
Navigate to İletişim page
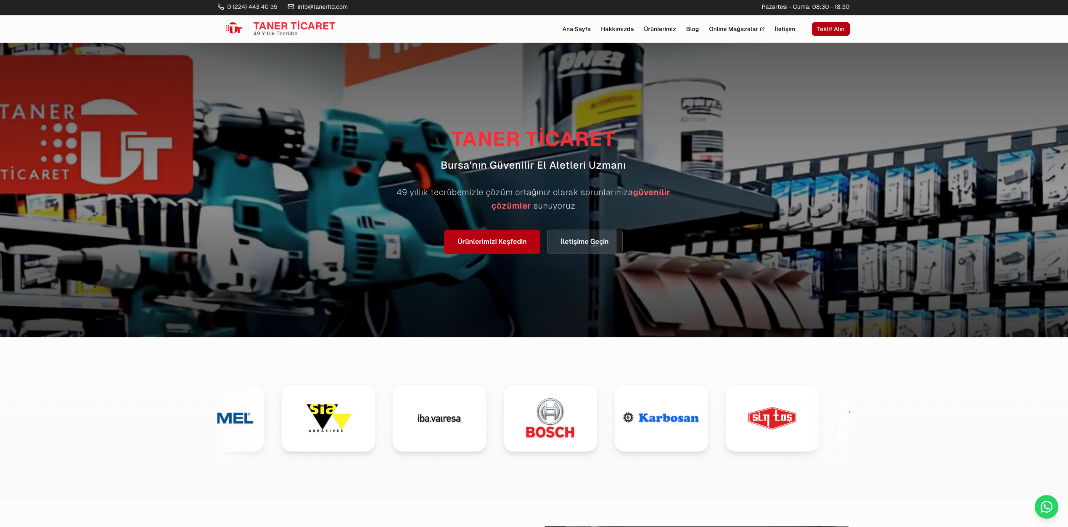784,29
